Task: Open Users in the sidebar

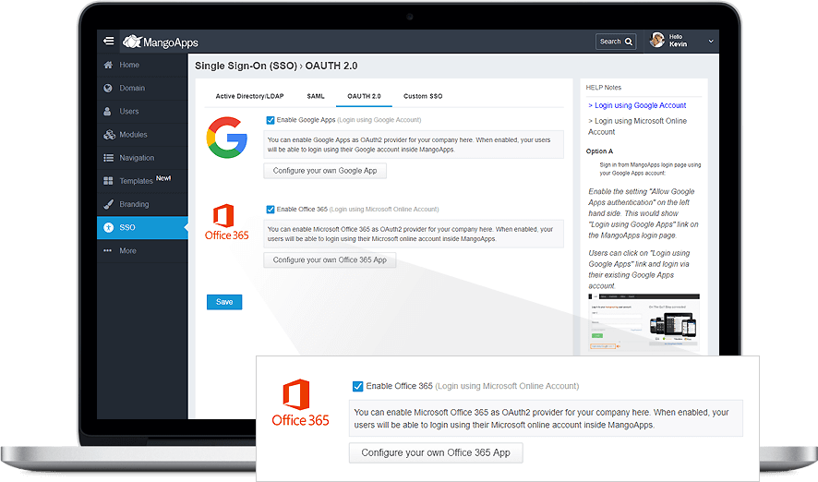Action: (142, 111)
